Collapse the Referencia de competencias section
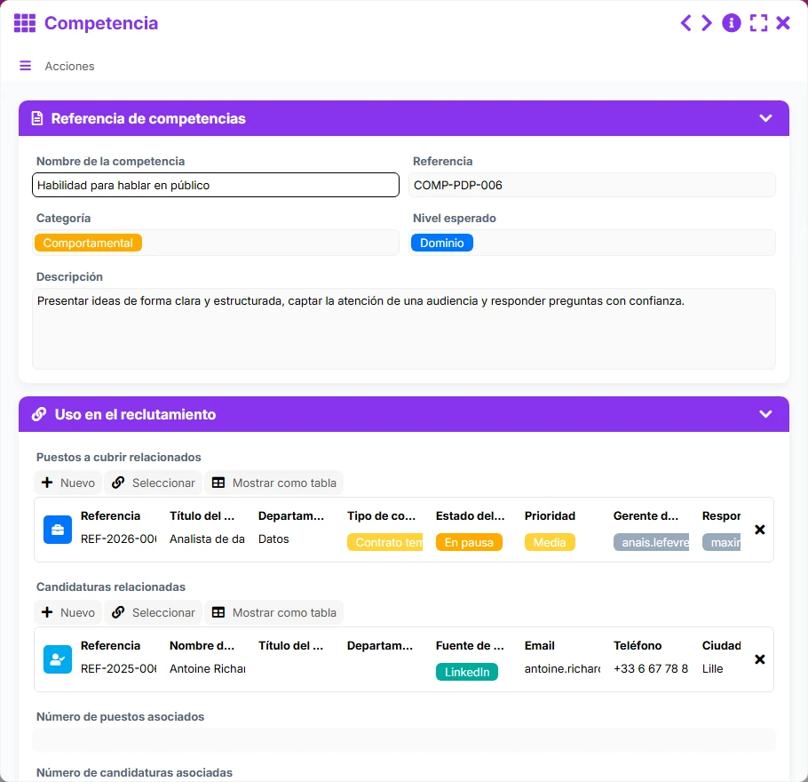Viewport: 808px width, 782px height. pos(765,118)
